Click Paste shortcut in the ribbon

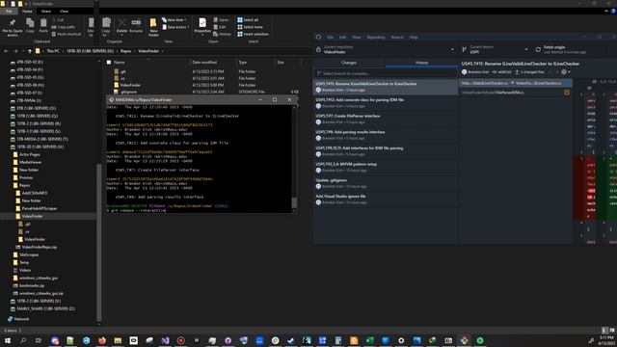[x=67, y=34]
